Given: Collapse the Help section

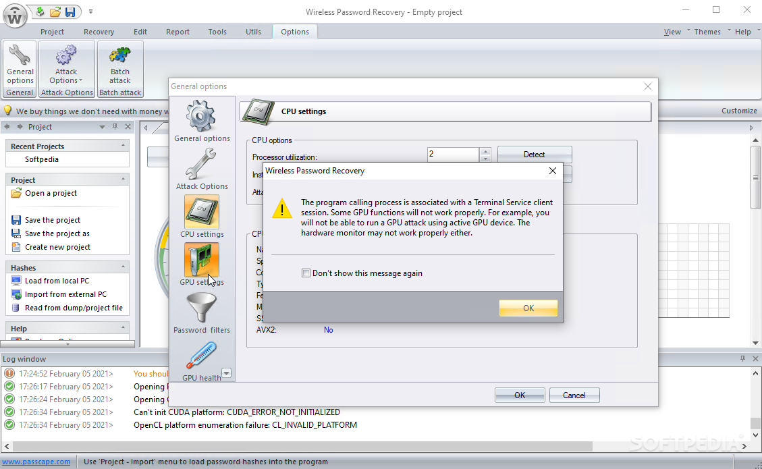Looking at the screenshot, I should tap(123, 327).
